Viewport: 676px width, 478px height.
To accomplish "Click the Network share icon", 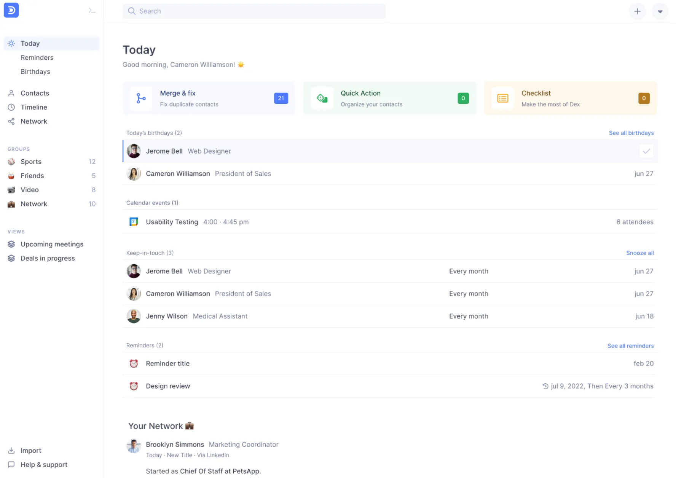I will coord(11,121).
